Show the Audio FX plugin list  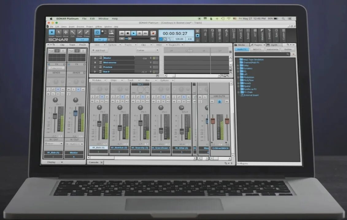click(x=242, y=49)
